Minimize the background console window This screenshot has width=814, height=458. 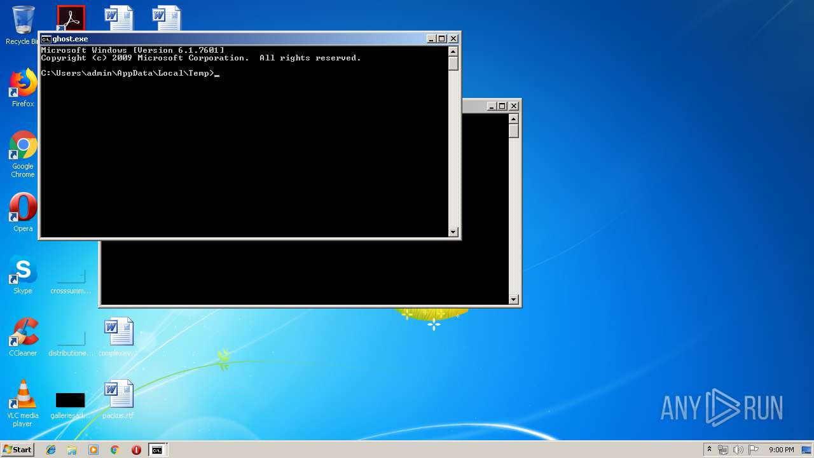click(x=492, y=106)
